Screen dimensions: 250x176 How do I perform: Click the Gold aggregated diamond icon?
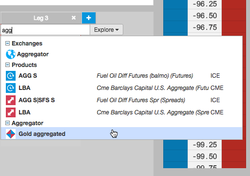[11, 134]
